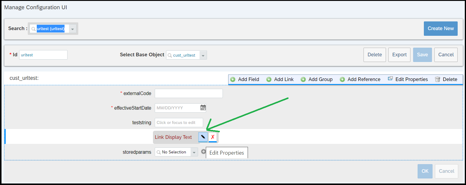Screen dimensions: 466x185
Task: Click the Edit Properties window icon in toolbar
Action: point(390,79)
